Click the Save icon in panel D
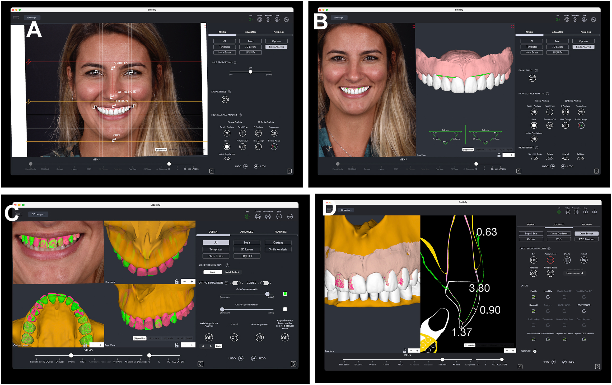The height and width of the screenshot is (385, 612). [x=585, y=212]
